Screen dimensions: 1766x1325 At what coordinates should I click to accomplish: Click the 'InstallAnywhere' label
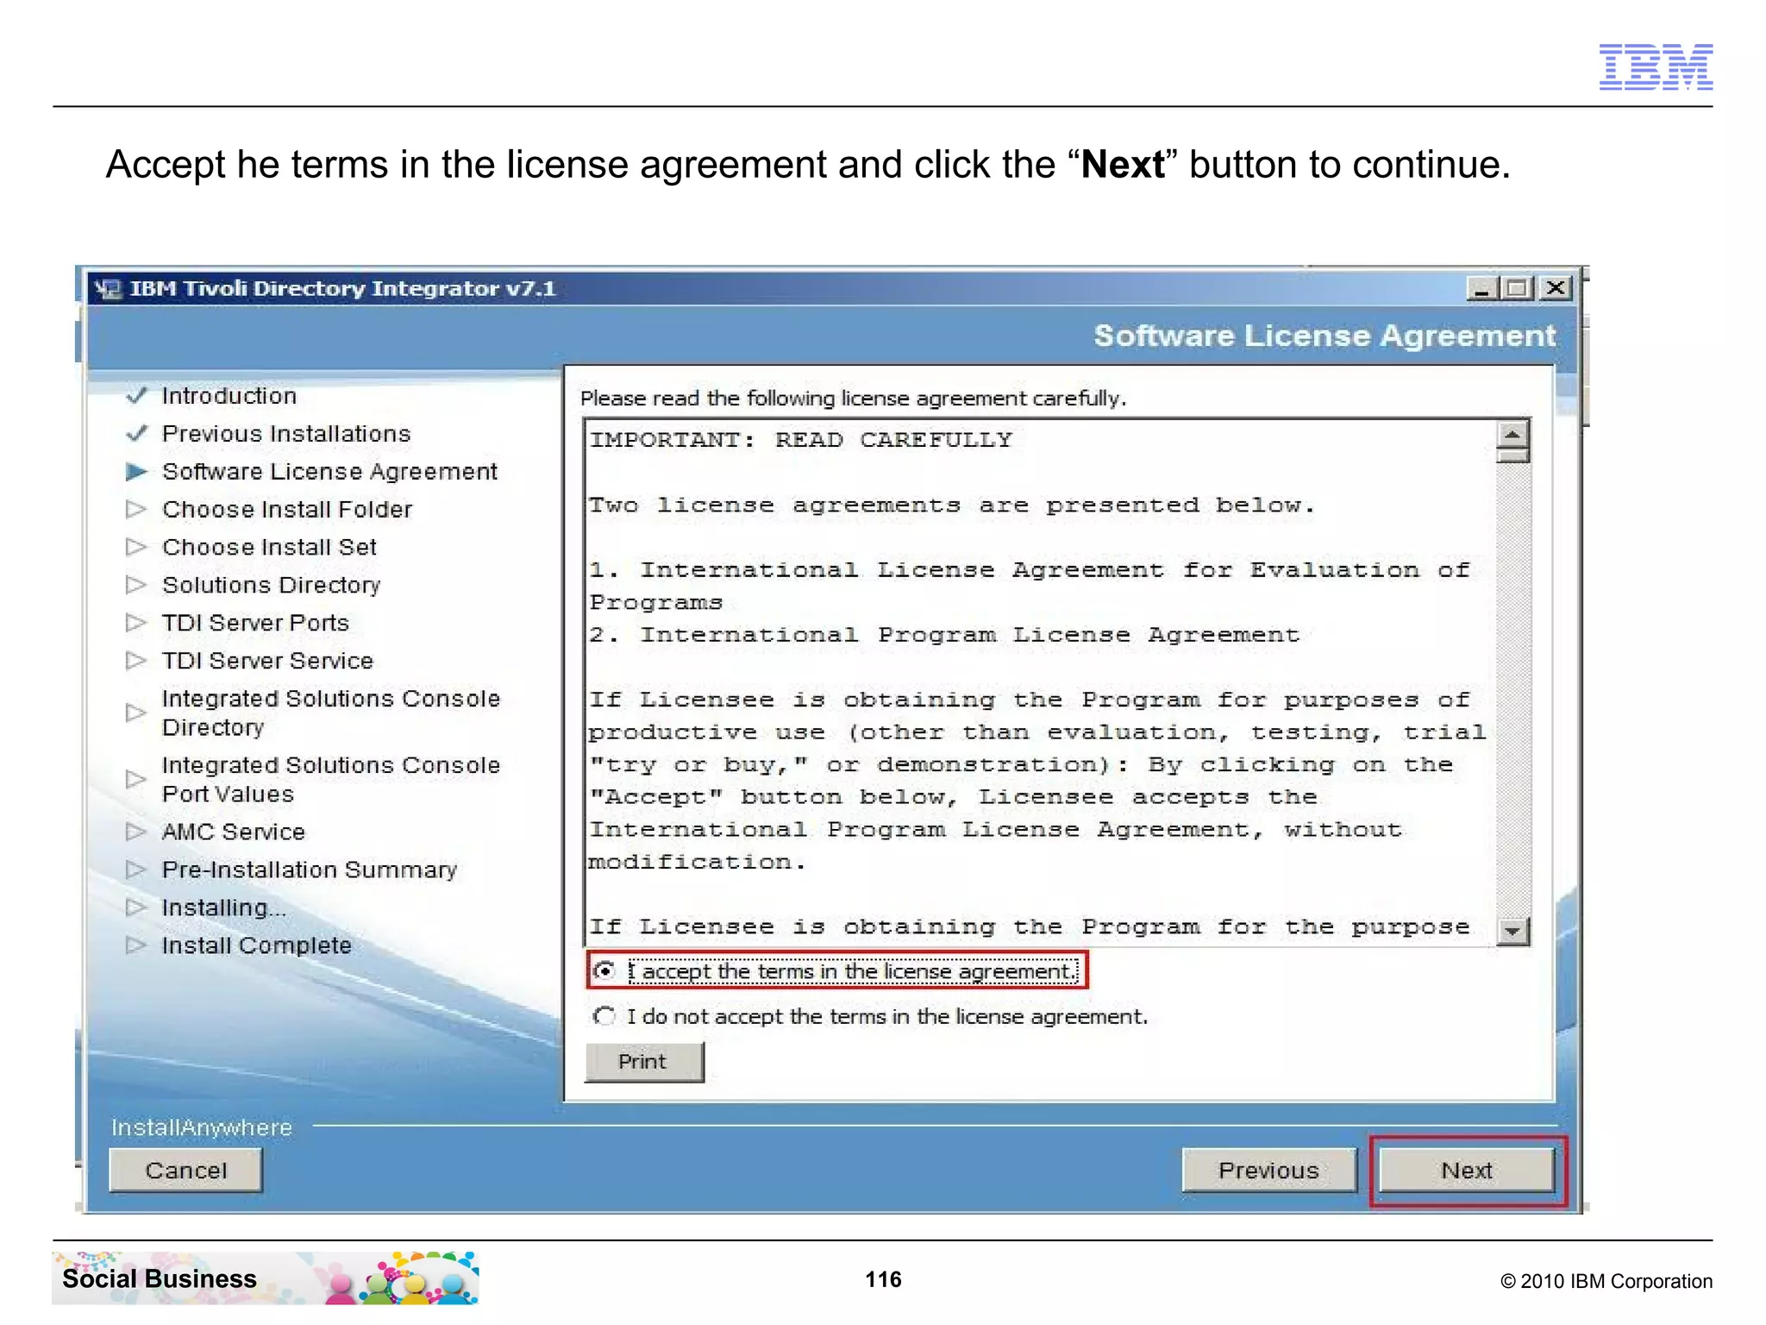(x=202, y=1127)
